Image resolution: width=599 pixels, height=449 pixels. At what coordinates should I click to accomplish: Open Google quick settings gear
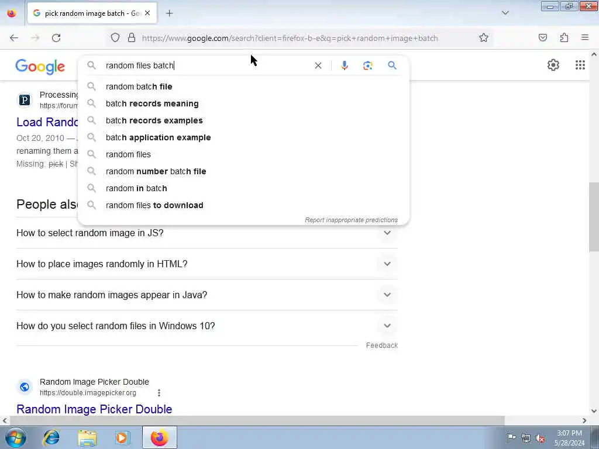pyautogui.click(x=553, y=65)
